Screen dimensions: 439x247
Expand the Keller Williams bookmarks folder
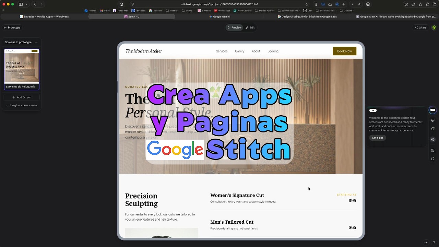[x=326, y=11]
